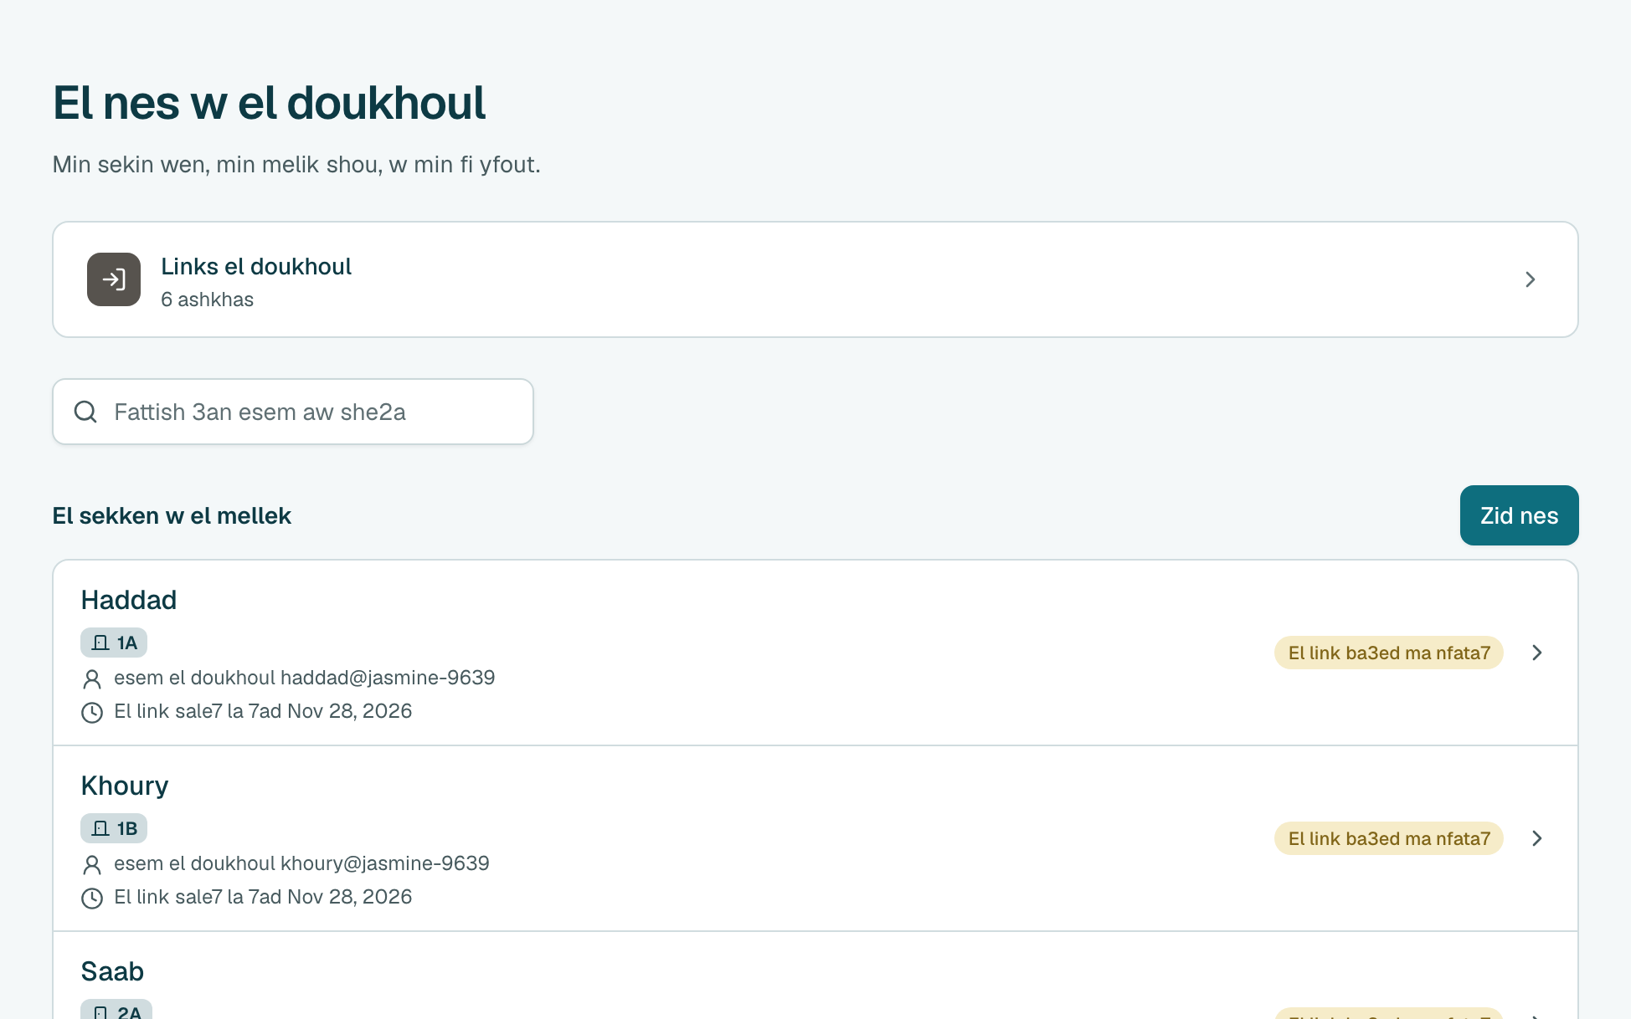Focus the Fattish 3an esem aw she2a field

tap(293, 412)
